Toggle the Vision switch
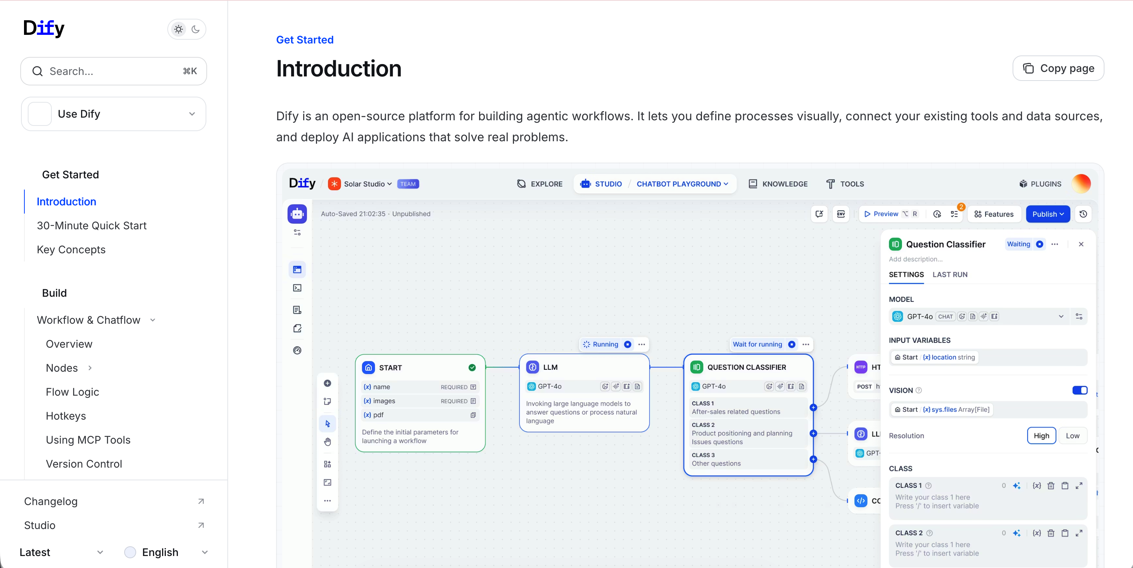 [1079, 390]
